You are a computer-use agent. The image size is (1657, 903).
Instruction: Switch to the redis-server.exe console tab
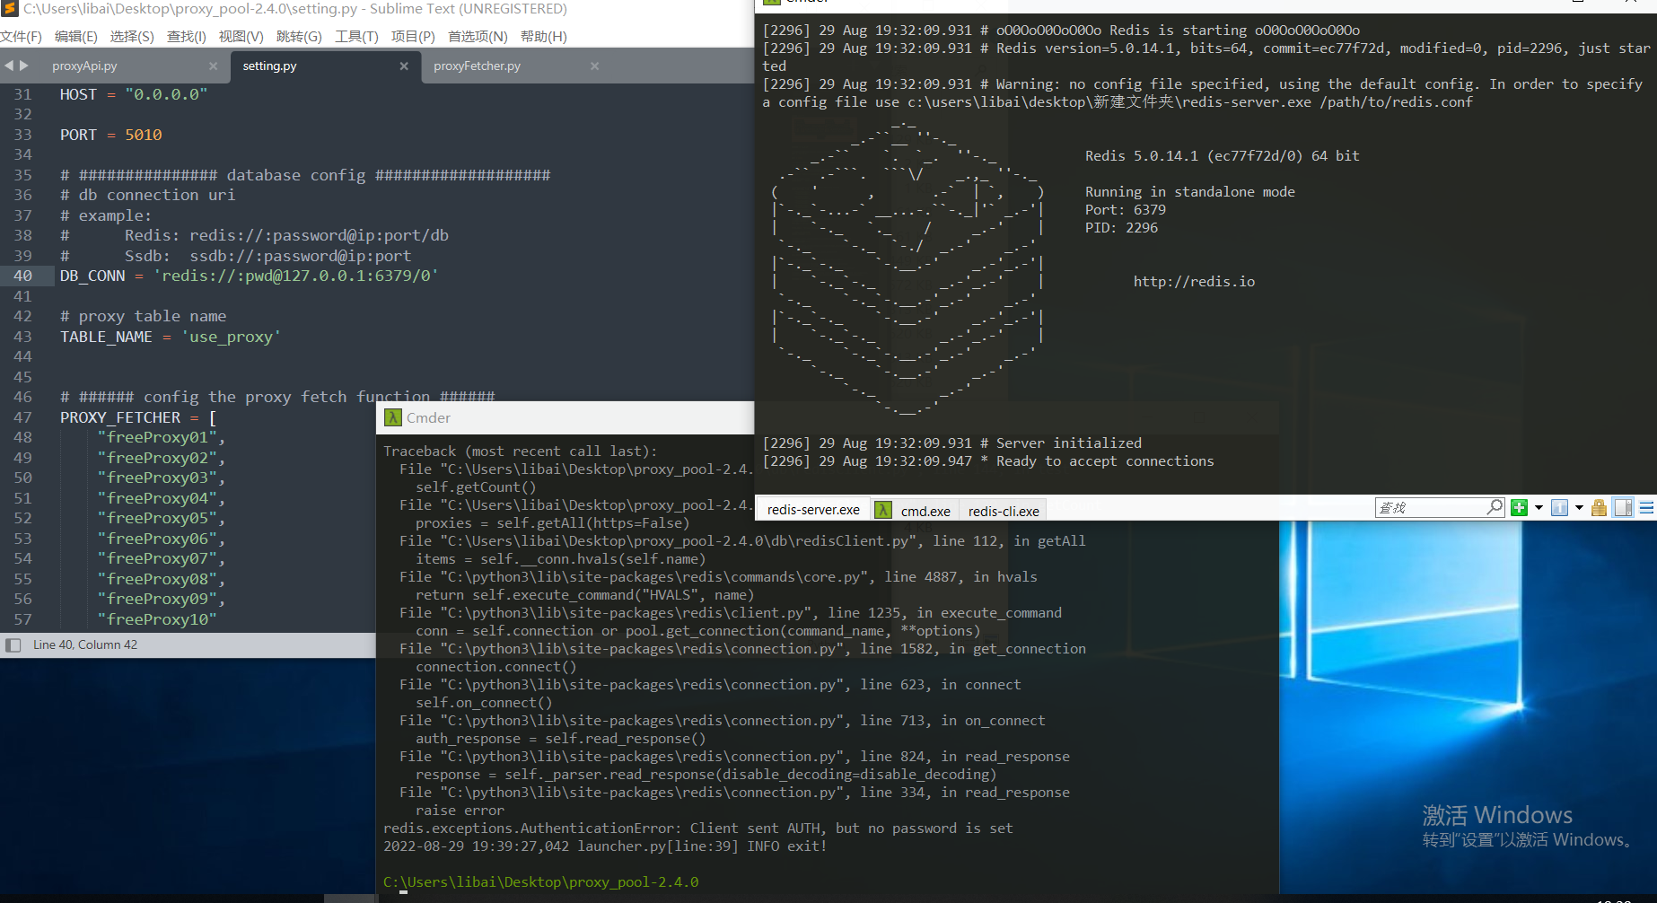(x=813, y=510)
